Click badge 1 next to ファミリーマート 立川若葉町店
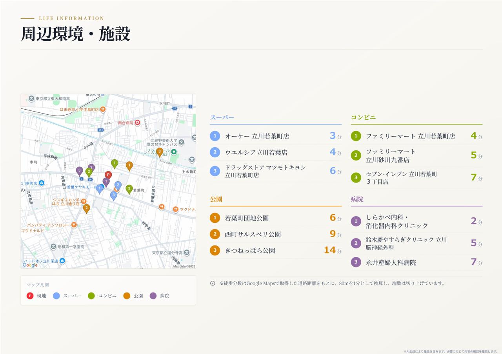Viewport: 502px width, 354px height. pyautogui.click(x=356, y=136)
